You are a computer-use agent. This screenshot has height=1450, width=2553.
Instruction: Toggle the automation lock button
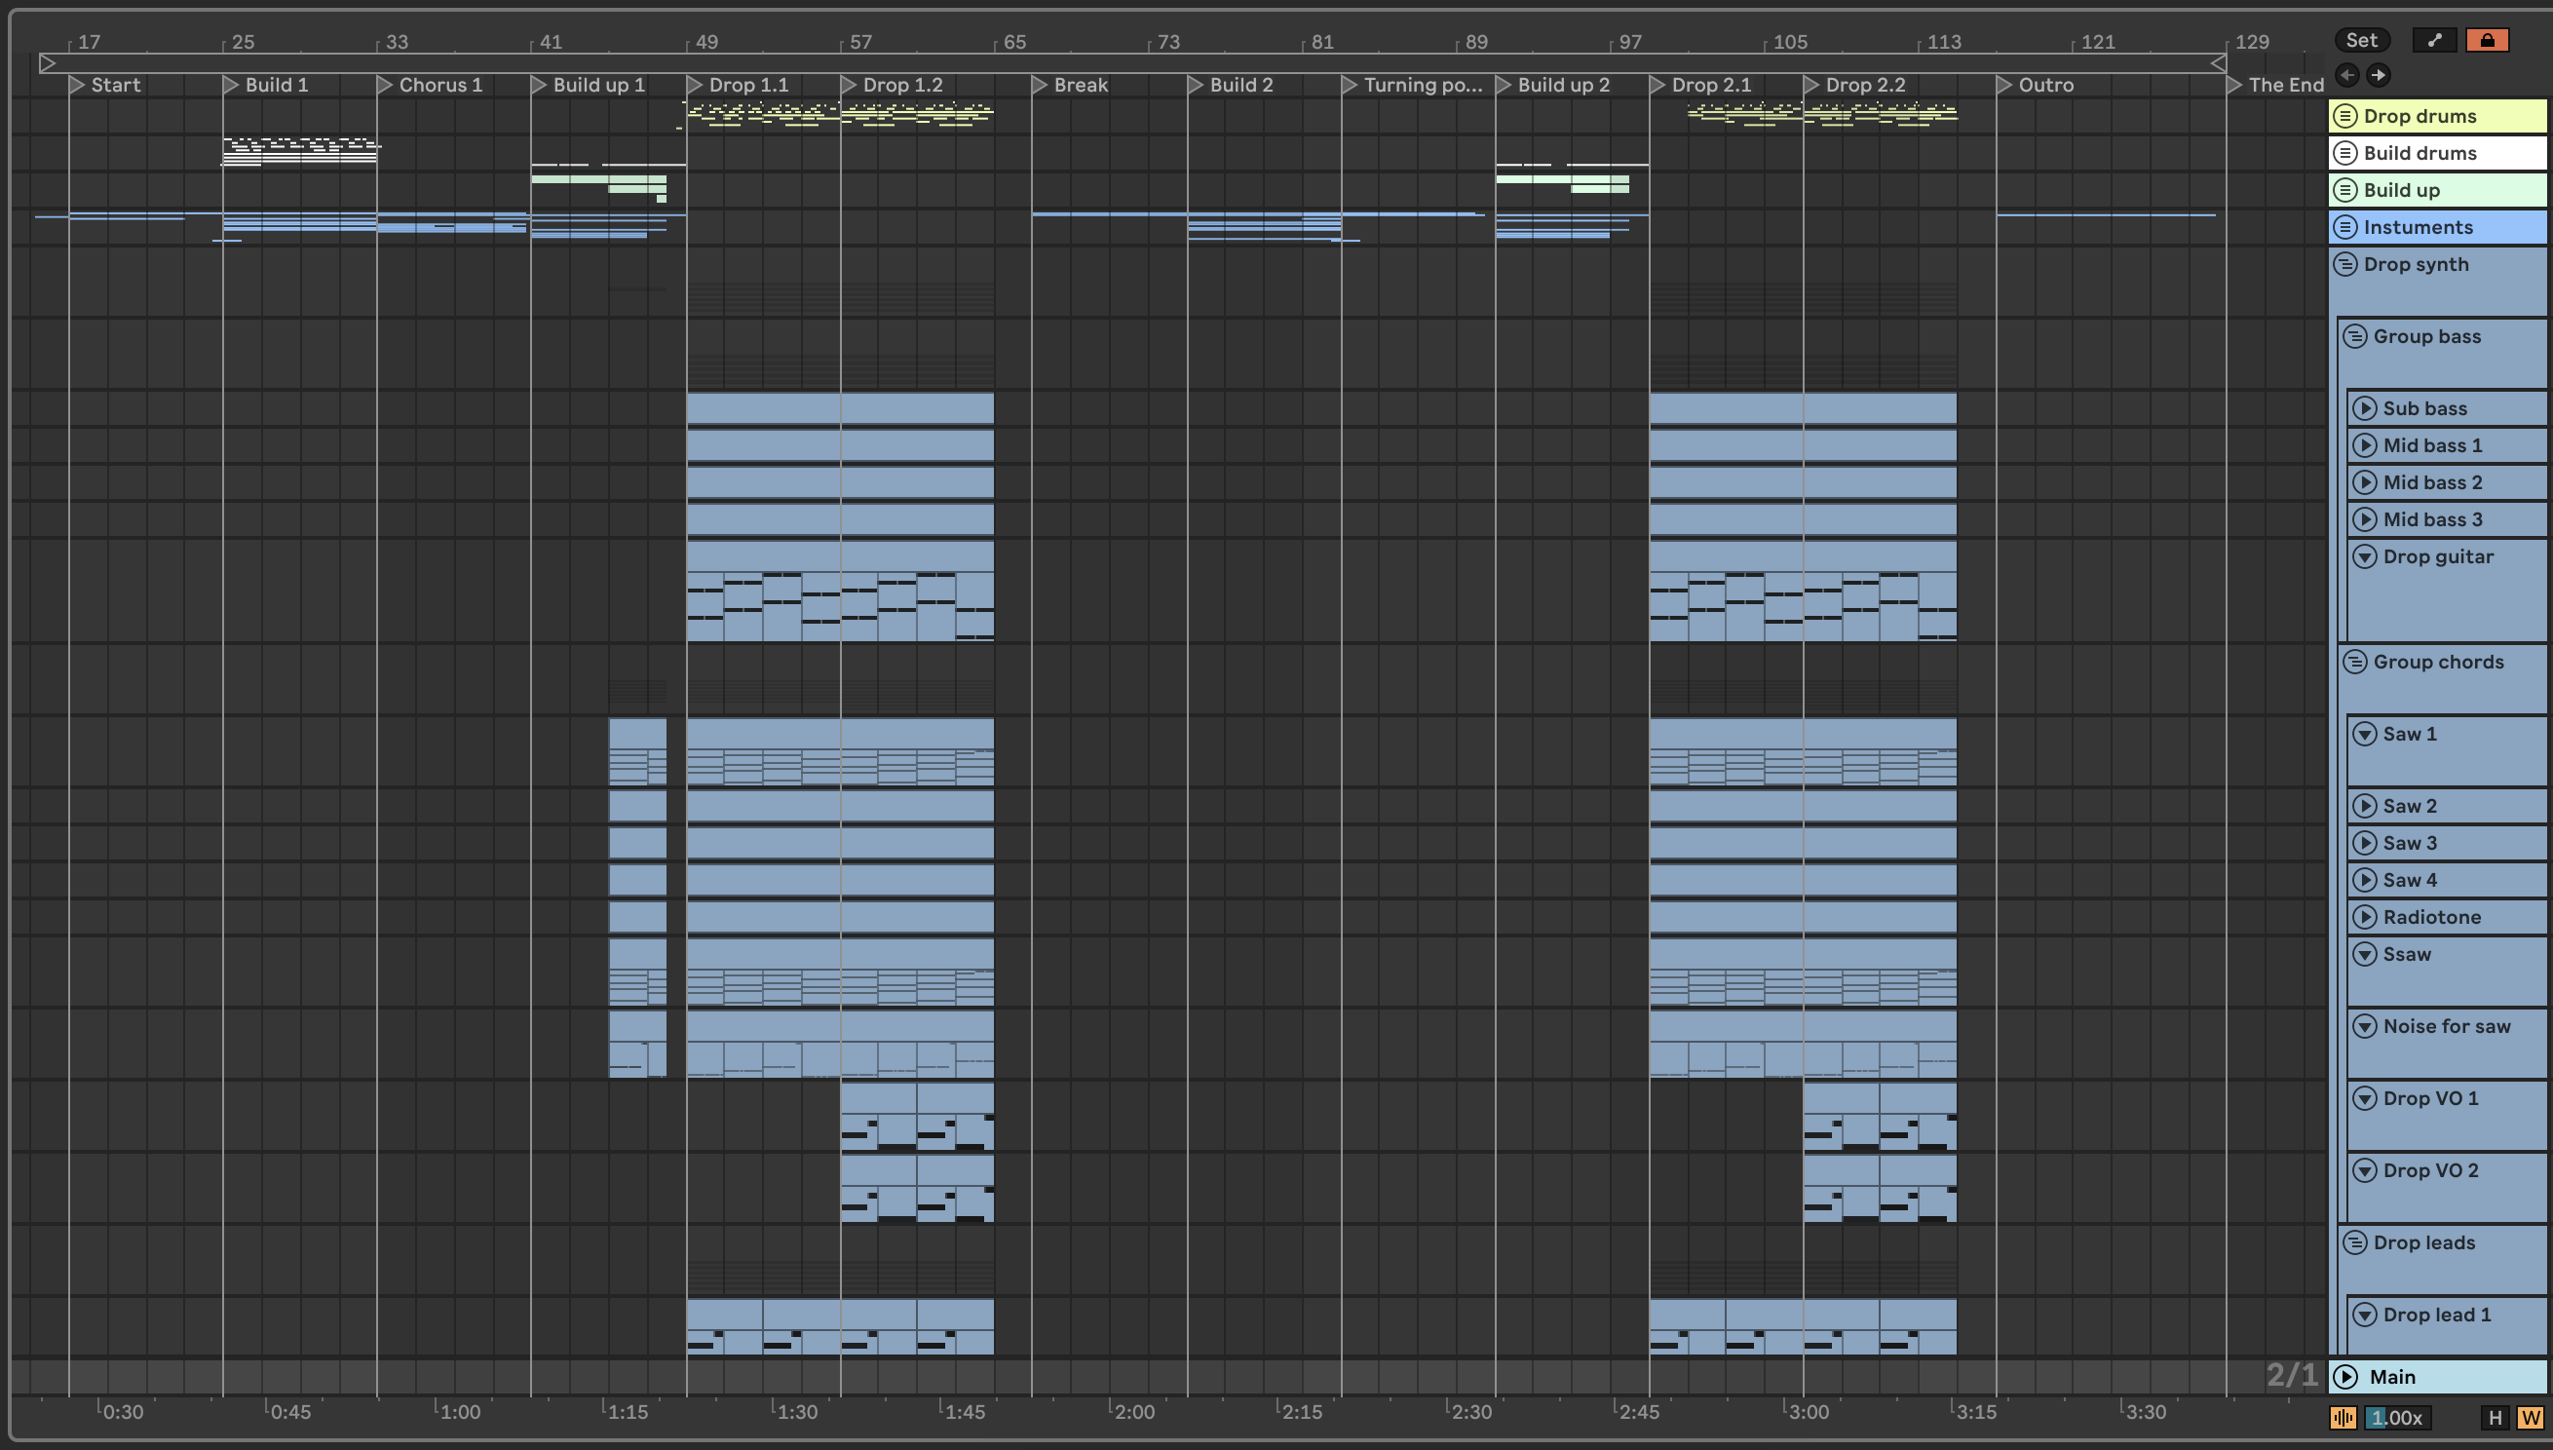[2487, 40]
